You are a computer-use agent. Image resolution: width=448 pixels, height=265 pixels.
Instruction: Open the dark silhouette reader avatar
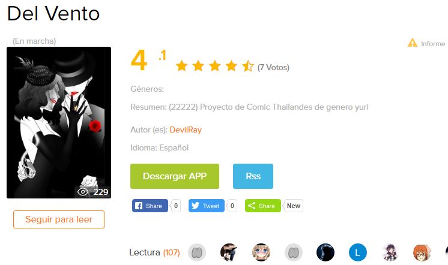click(325, 252)
